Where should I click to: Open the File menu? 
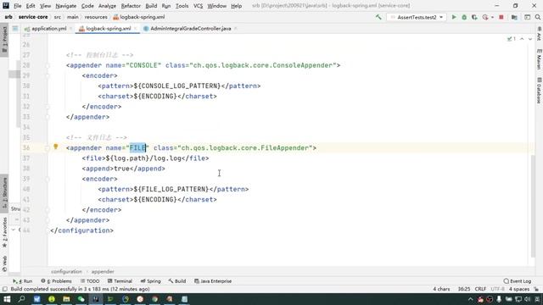pyautogui.click(x=17, y=6)
